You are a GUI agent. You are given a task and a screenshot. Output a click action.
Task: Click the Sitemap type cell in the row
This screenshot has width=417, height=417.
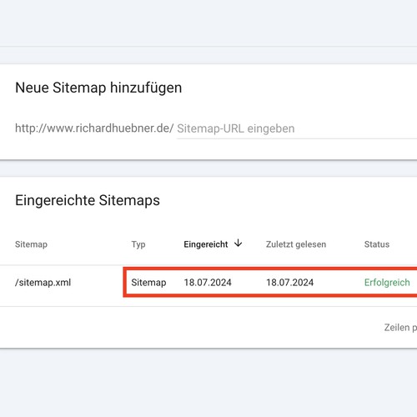148,283
